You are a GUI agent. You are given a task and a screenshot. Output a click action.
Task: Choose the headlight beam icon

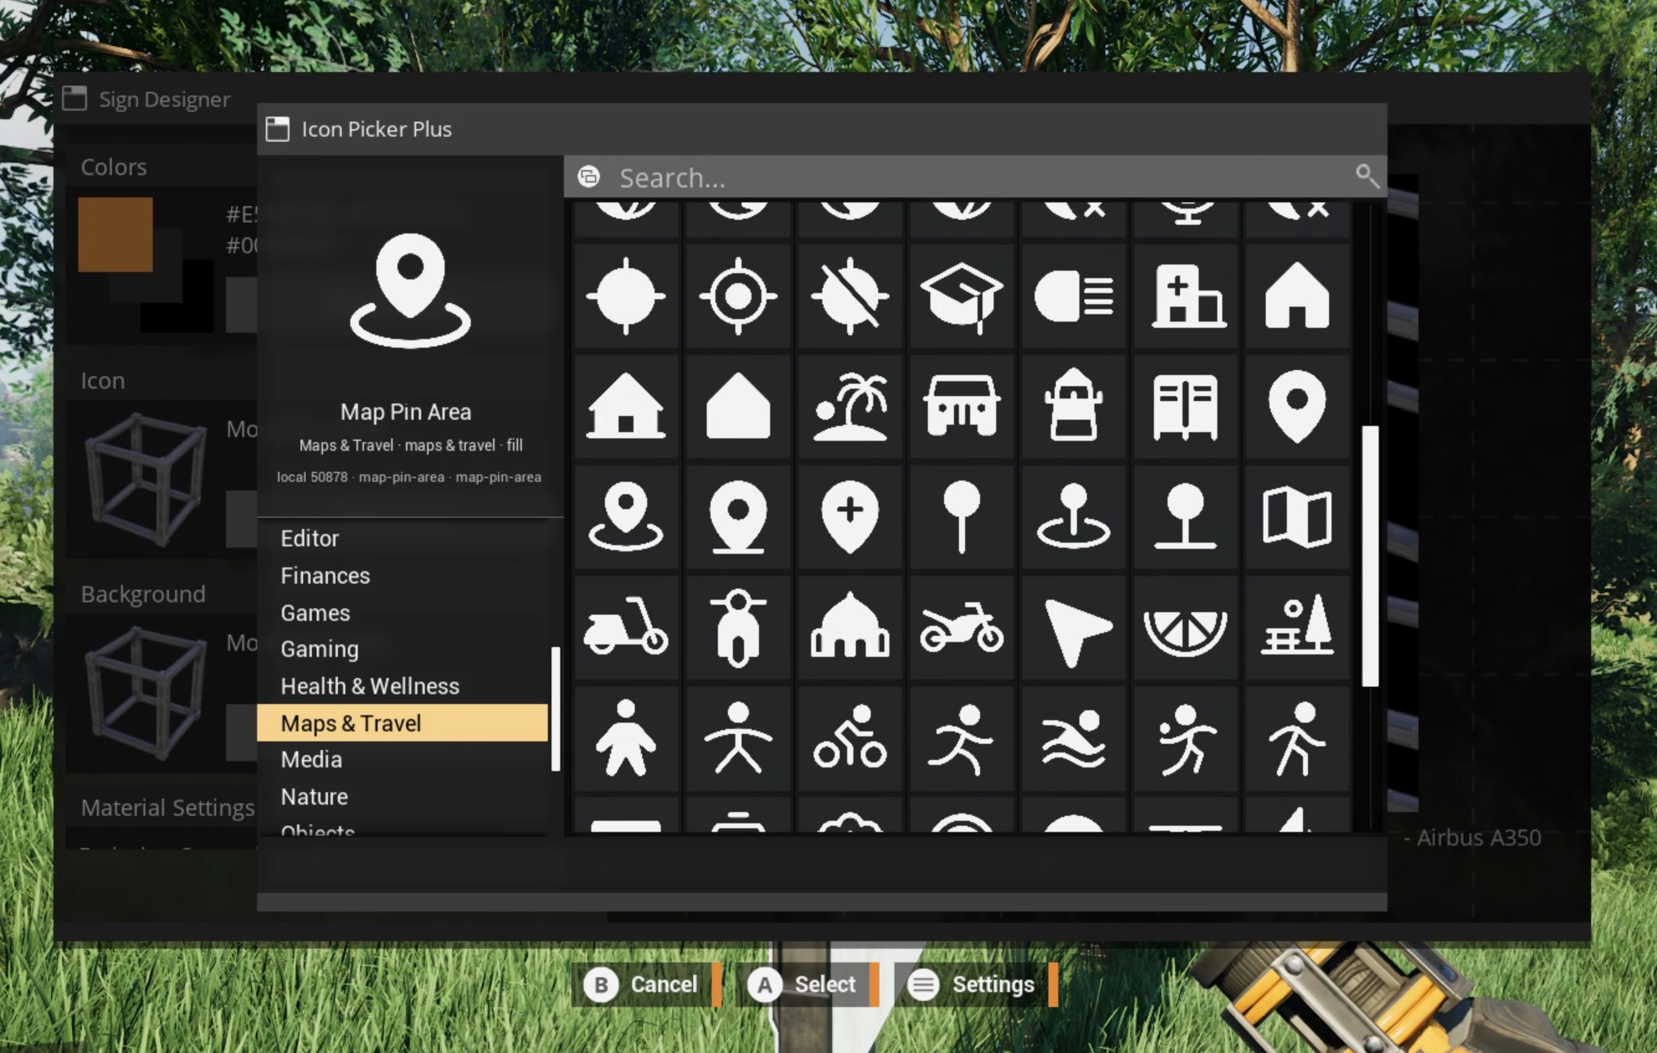coord(1073,296)
